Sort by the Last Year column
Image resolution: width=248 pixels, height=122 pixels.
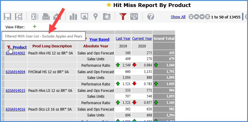pyautogui.click(x=123, y=39)
